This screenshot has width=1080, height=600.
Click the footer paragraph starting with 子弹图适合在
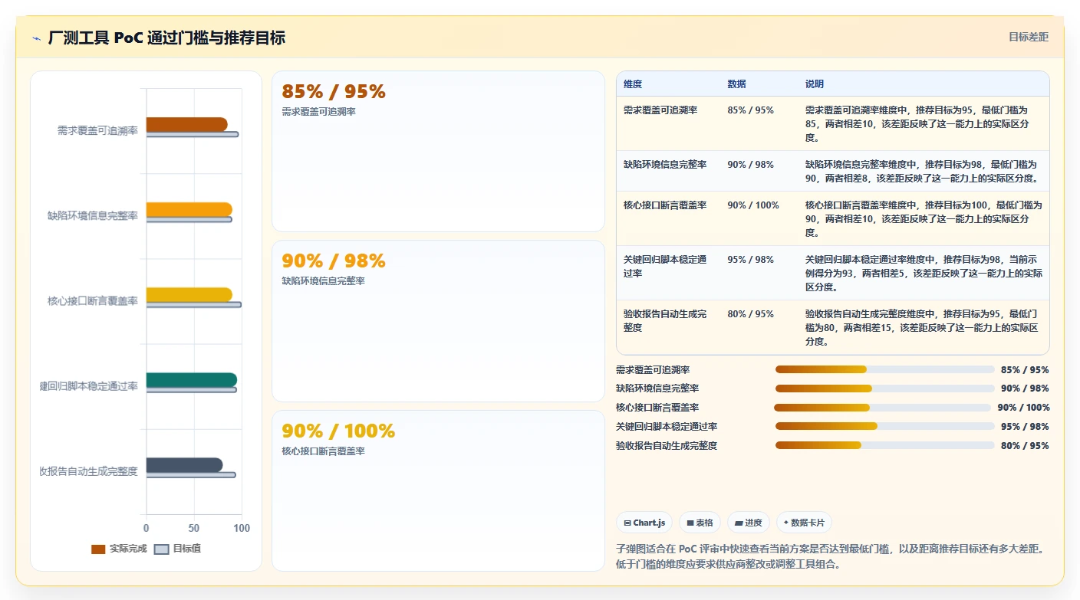tap(831, 556)
